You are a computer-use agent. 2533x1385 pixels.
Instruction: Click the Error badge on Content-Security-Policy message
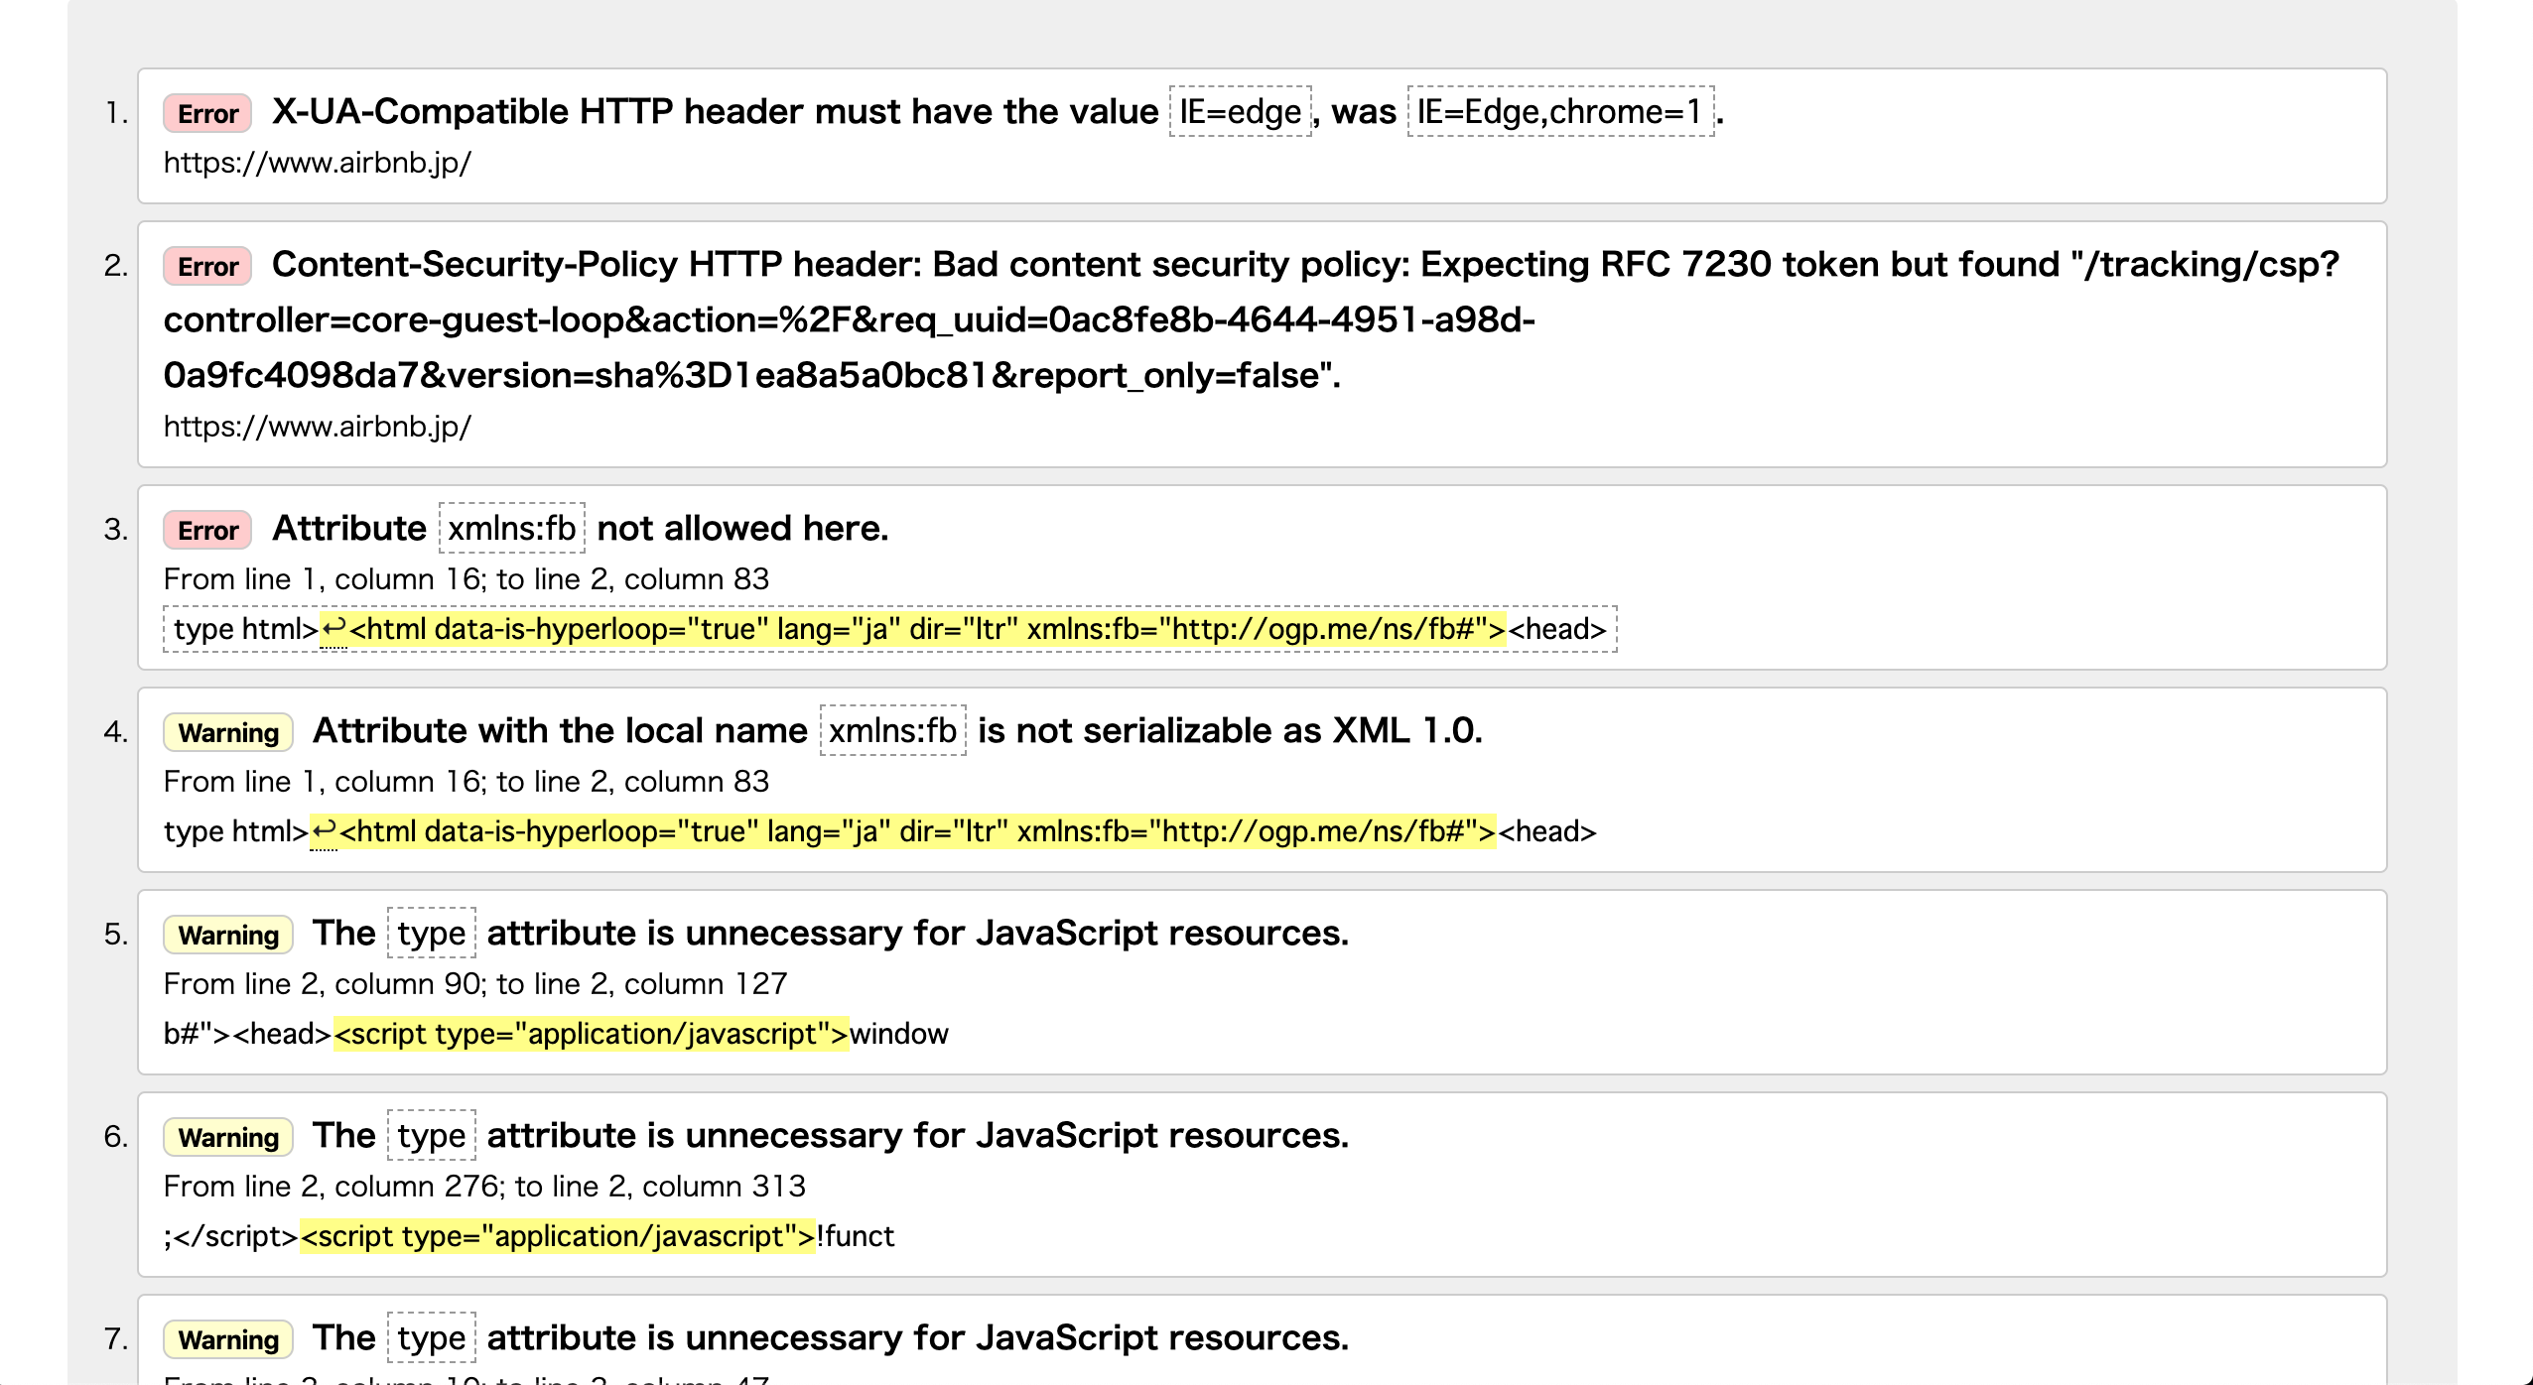[207, 266]
